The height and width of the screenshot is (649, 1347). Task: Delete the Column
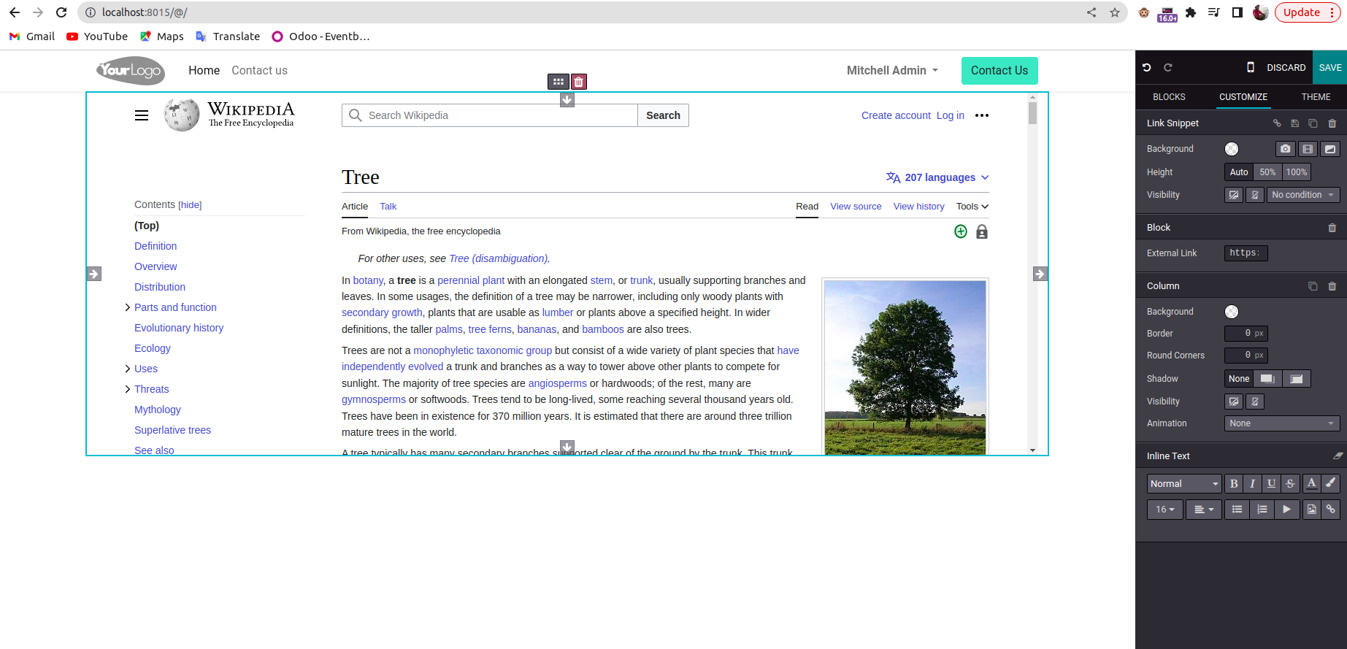(x=1332, y=286)
